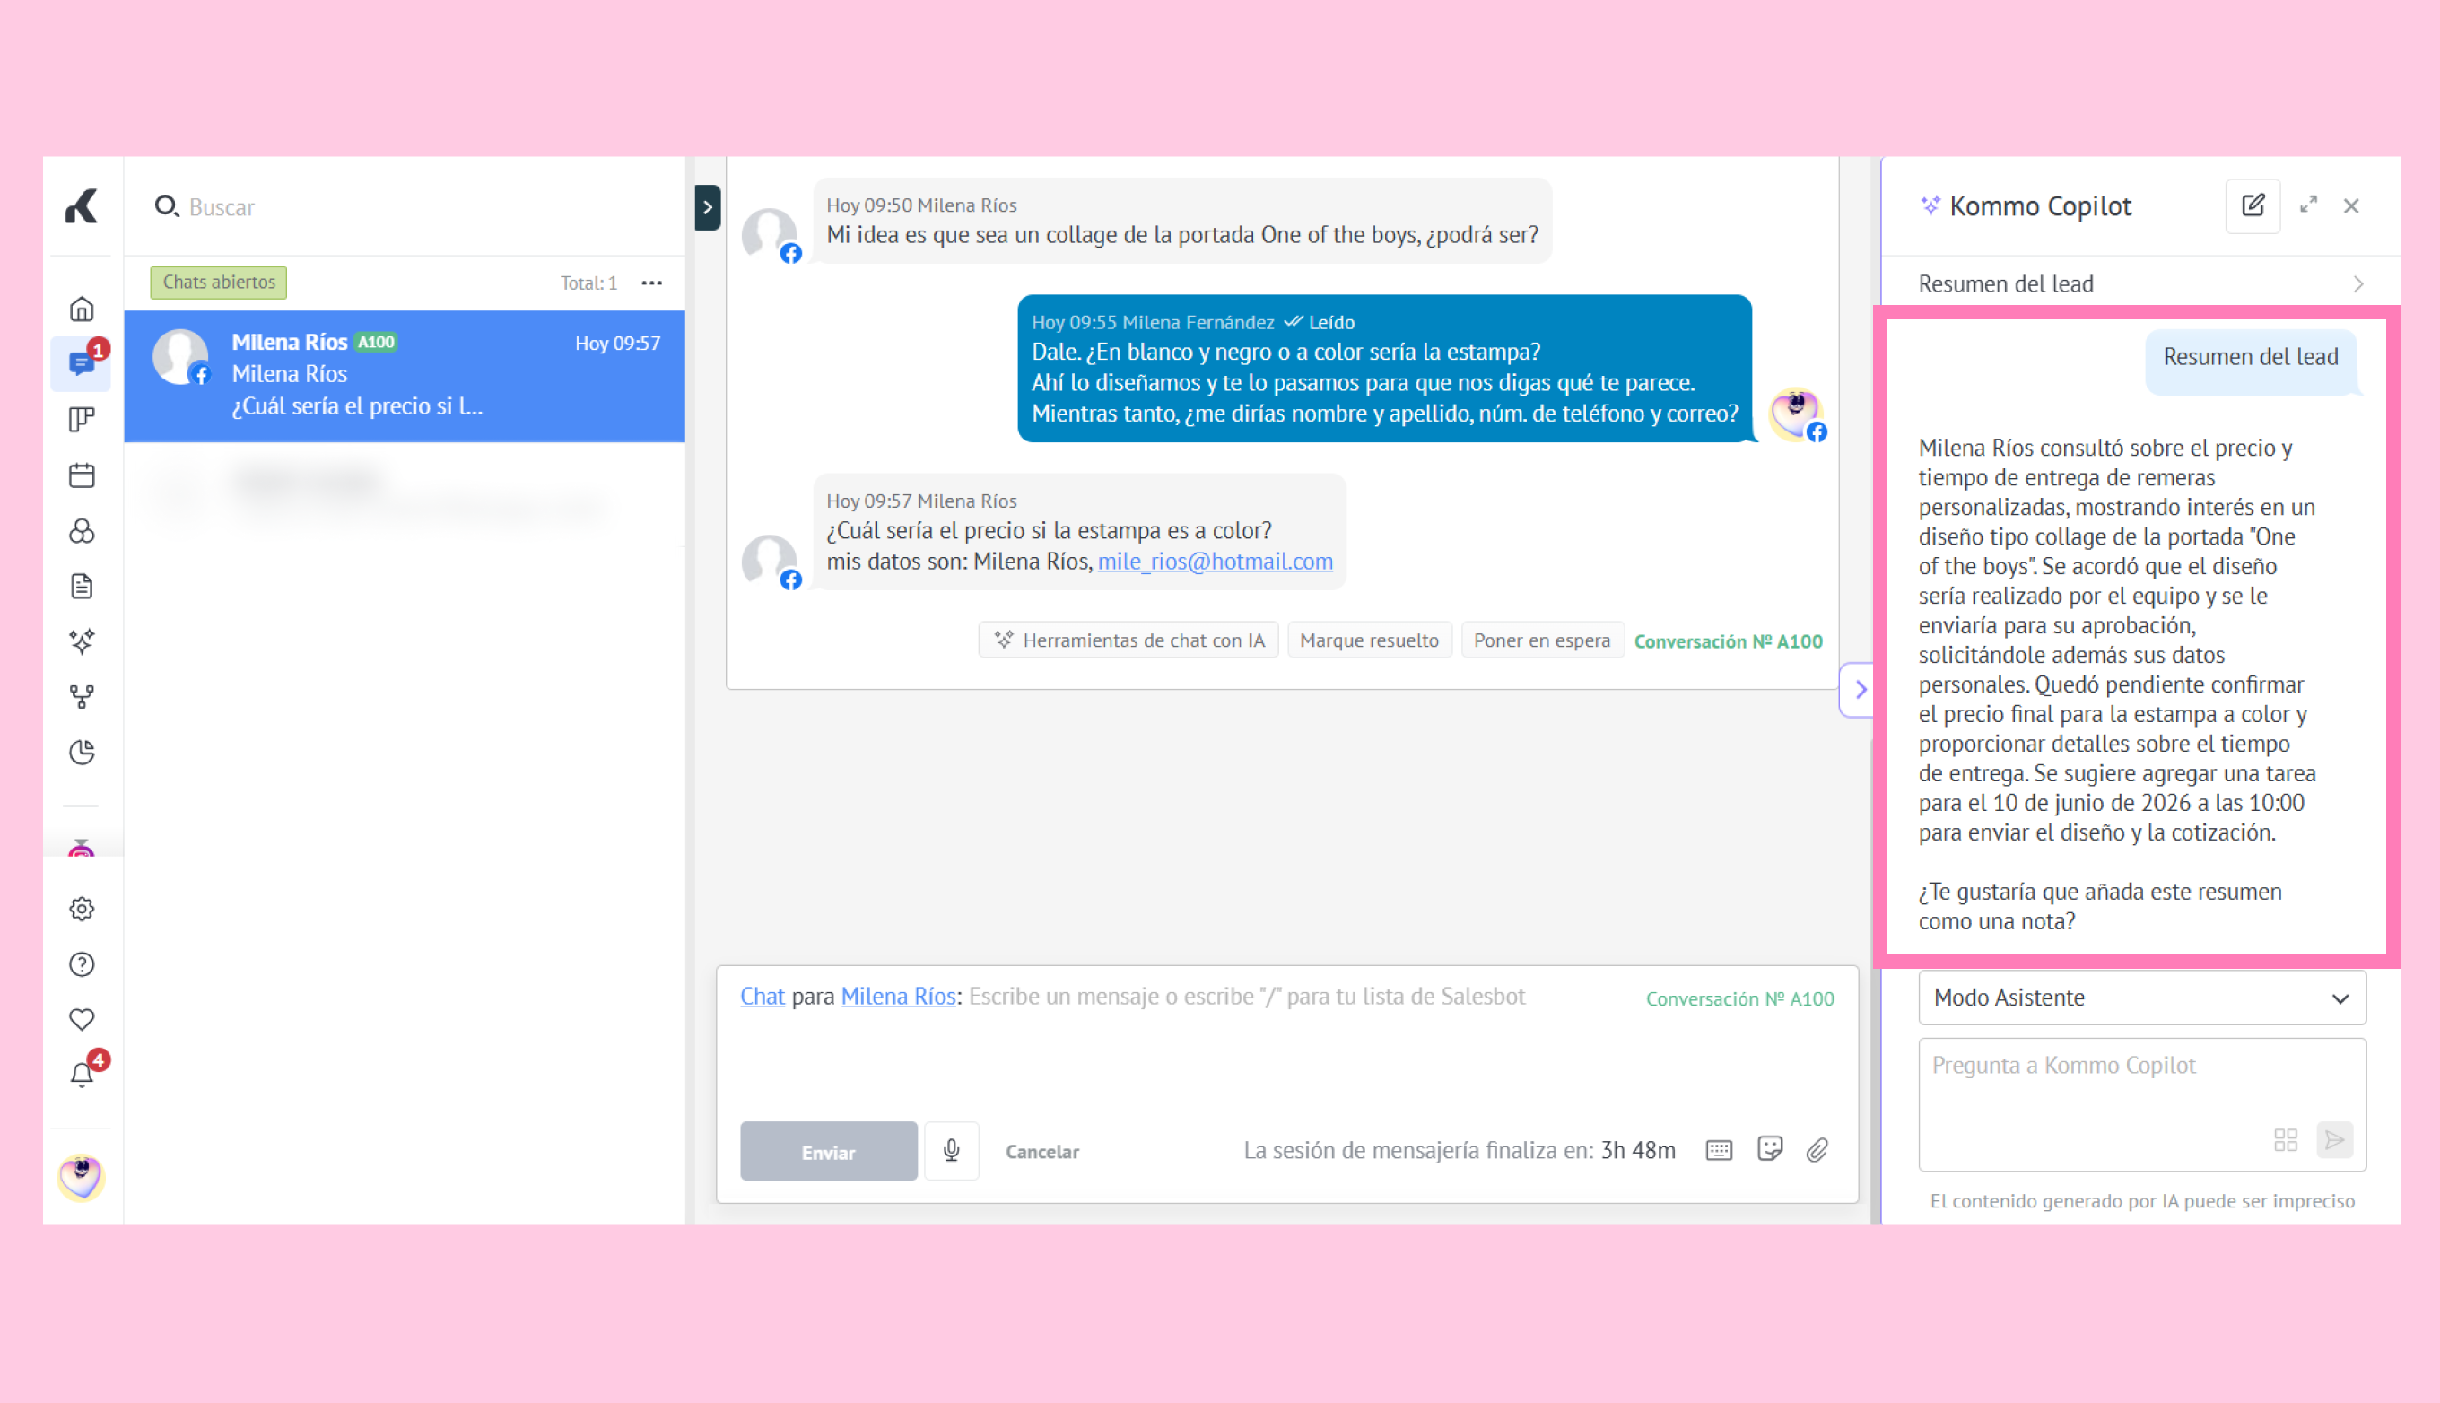
Task: Click Milena Fernández avatar on 09:55 message
Action: [1797, 414]
